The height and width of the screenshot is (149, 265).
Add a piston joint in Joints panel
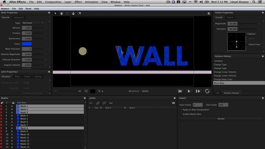point(104,103)
